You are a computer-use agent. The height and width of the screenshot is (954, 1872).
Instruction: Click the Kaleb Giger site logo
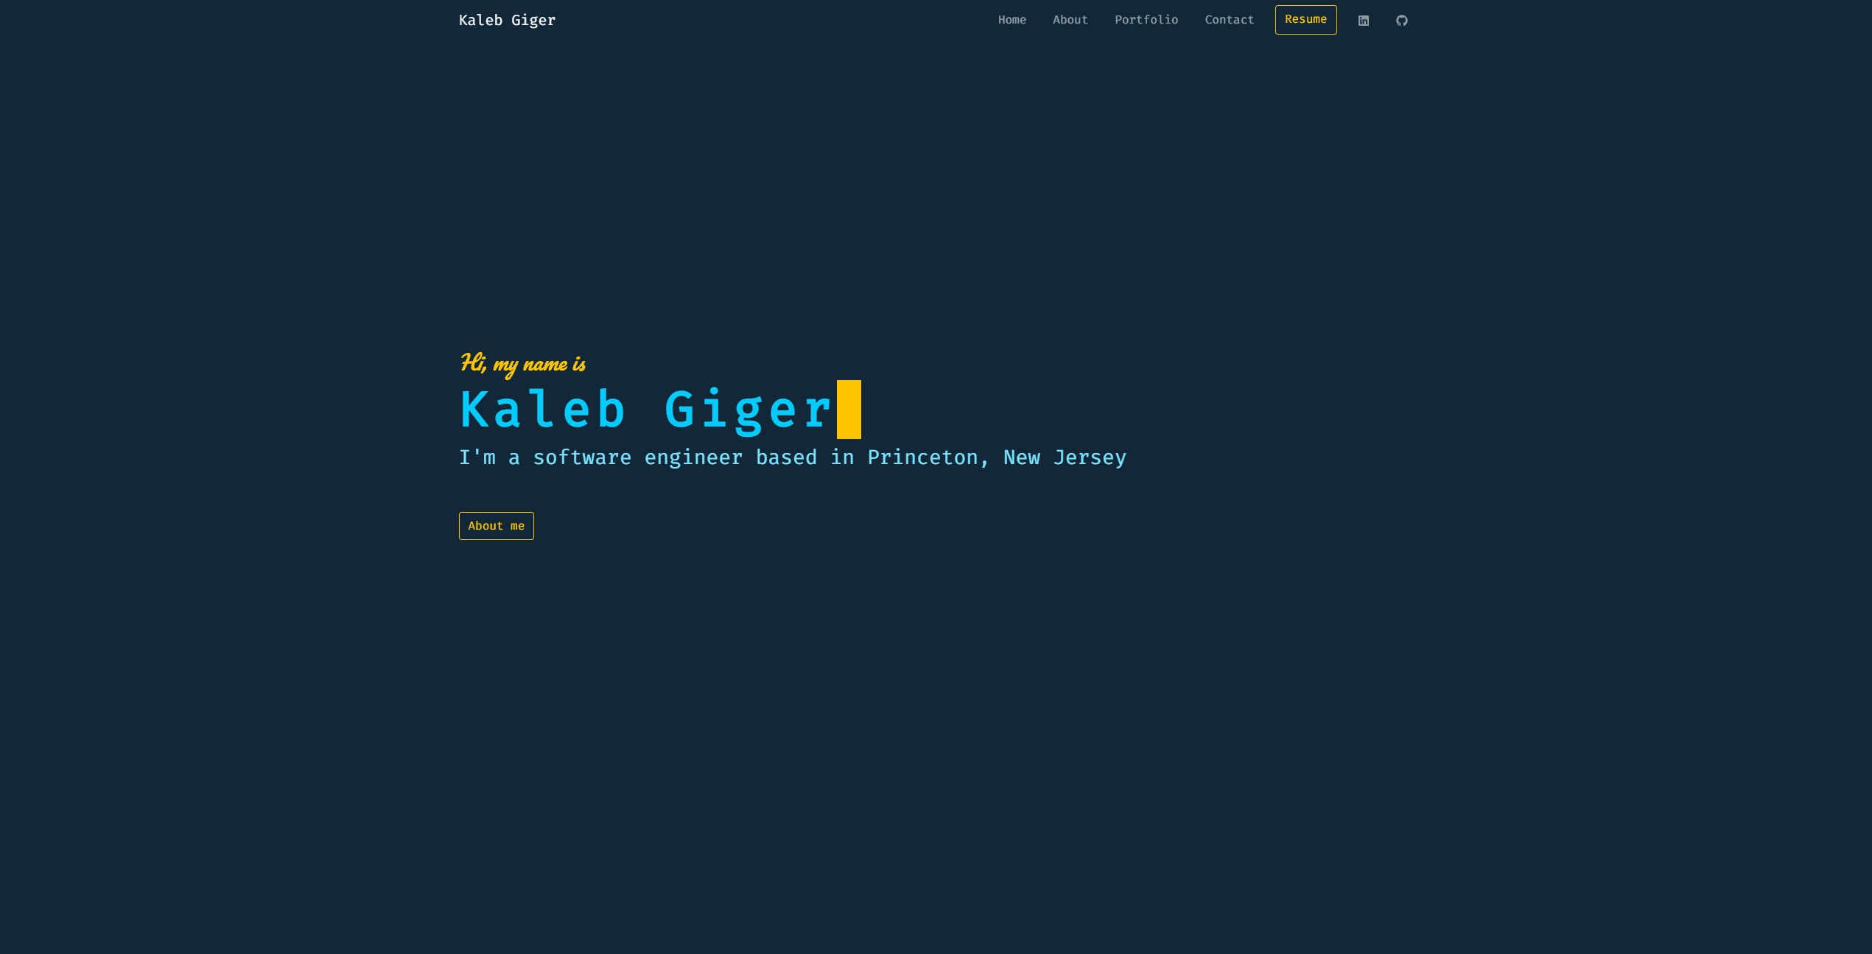coord(506,21)
